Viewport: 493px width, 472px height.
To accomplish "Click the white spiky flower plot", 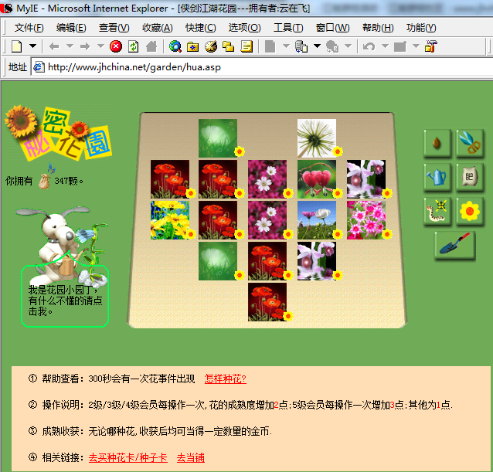I will (317, 138).
